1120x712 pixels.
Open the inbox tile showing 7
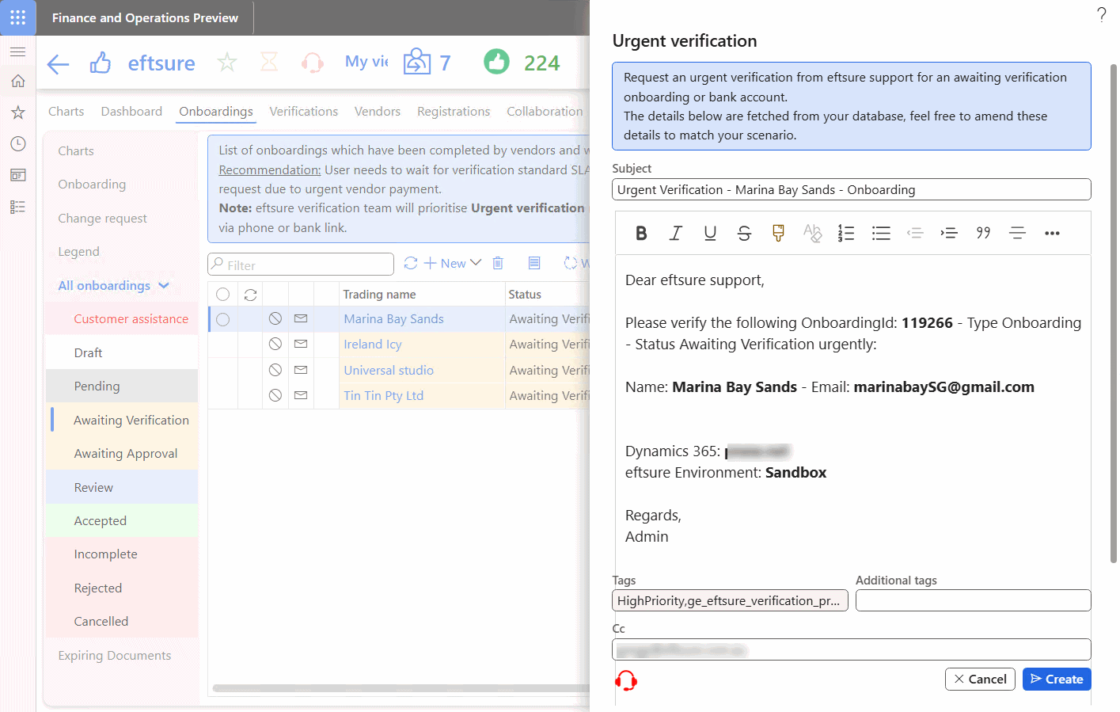[x=427, y=63]
